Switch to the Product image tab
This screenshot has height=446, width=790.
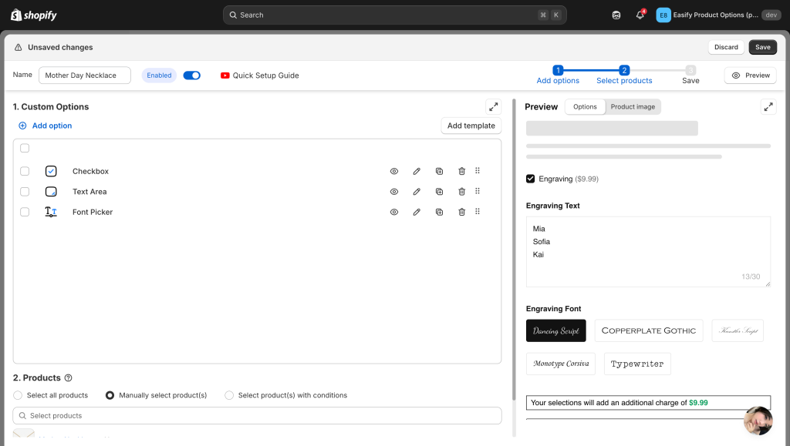633,107
